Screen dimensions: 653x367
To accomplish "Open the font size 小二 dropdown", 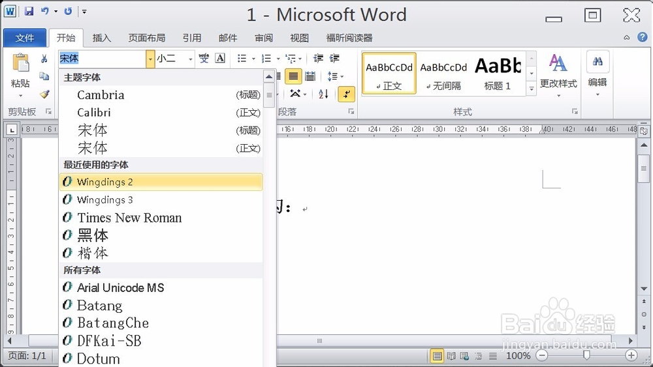I will click(x=190, y=59).
